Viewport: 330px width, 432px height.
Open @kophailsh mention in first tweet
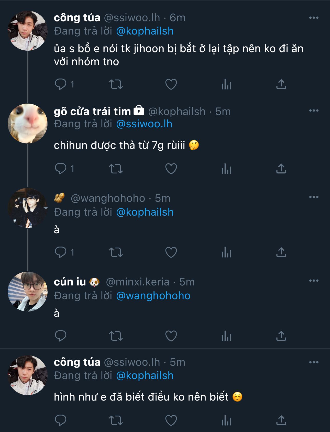click(x=145, y=31)
